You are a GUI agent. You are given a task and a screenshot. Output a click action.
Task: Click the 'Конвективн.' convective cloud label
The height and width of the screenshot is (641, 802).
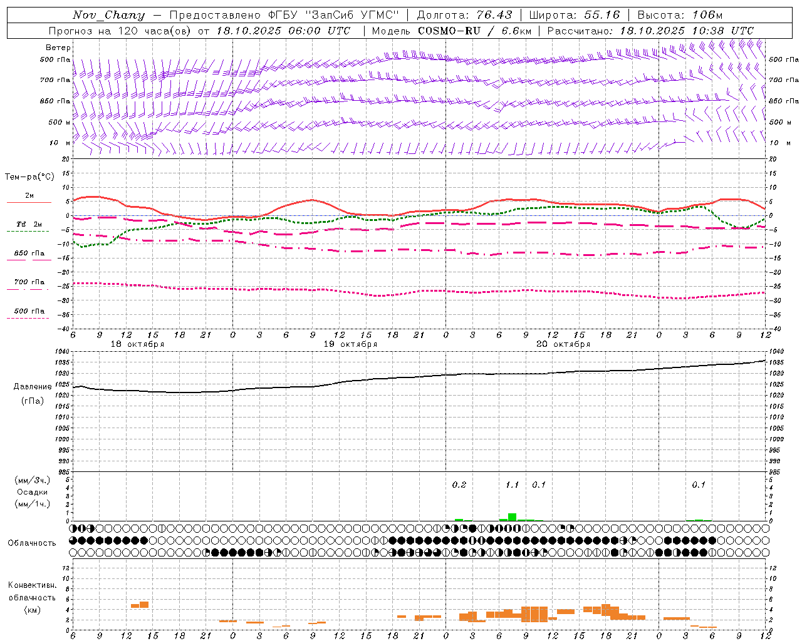32,585
